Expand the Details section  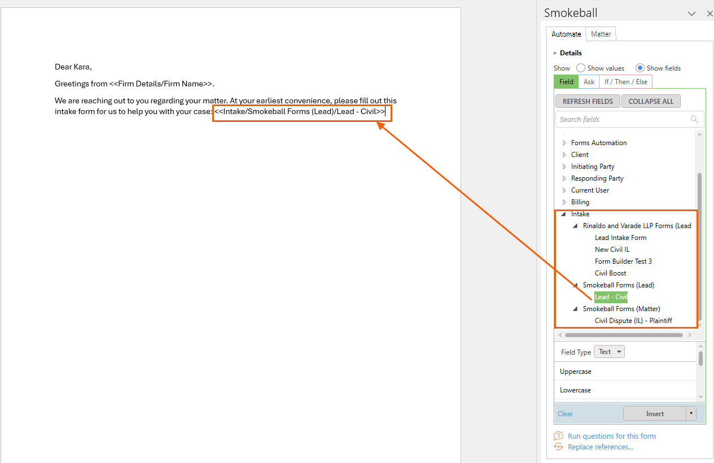pyautogui.click(x=555, y=53)
